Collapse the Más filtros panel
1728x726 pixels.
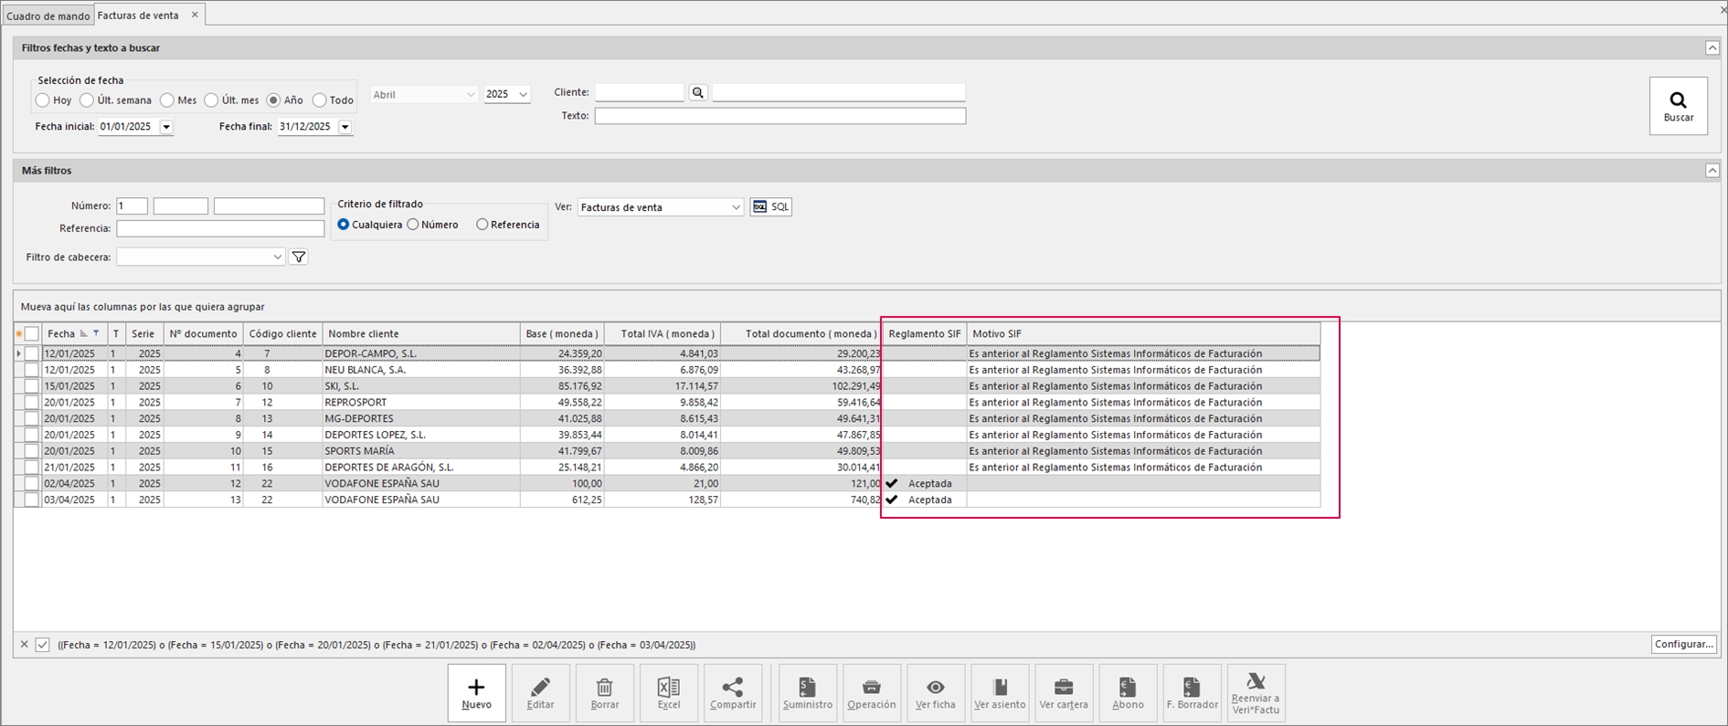(1712, 171)
